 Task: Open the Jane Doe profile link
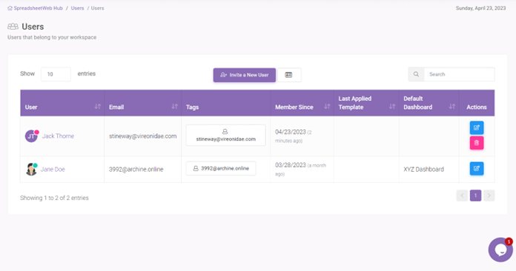53,169
